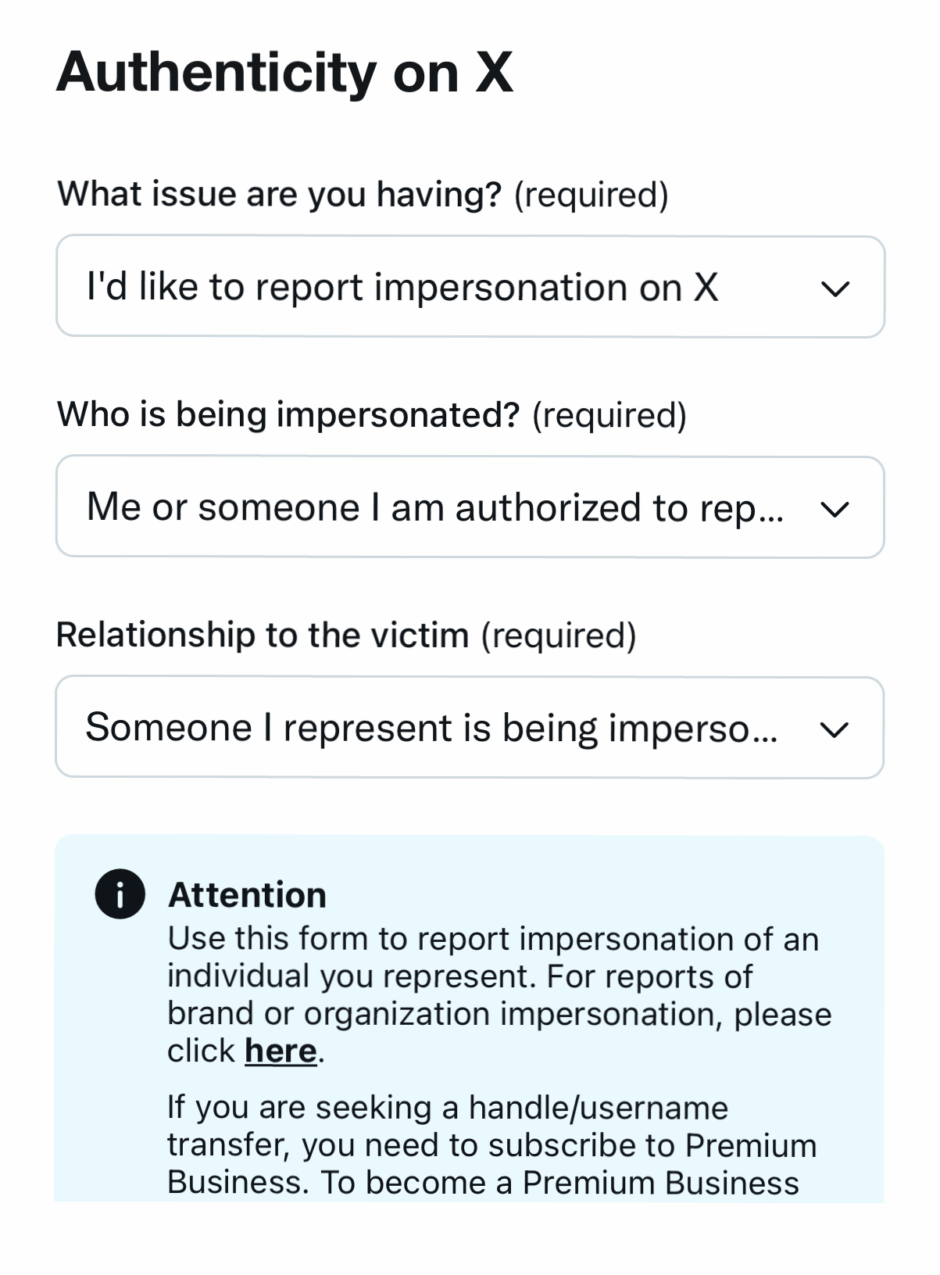Click the 'Who is being impersonated?' label
Image resolution: width=940 pixels, height=1275 pixels.
(288, 414)
